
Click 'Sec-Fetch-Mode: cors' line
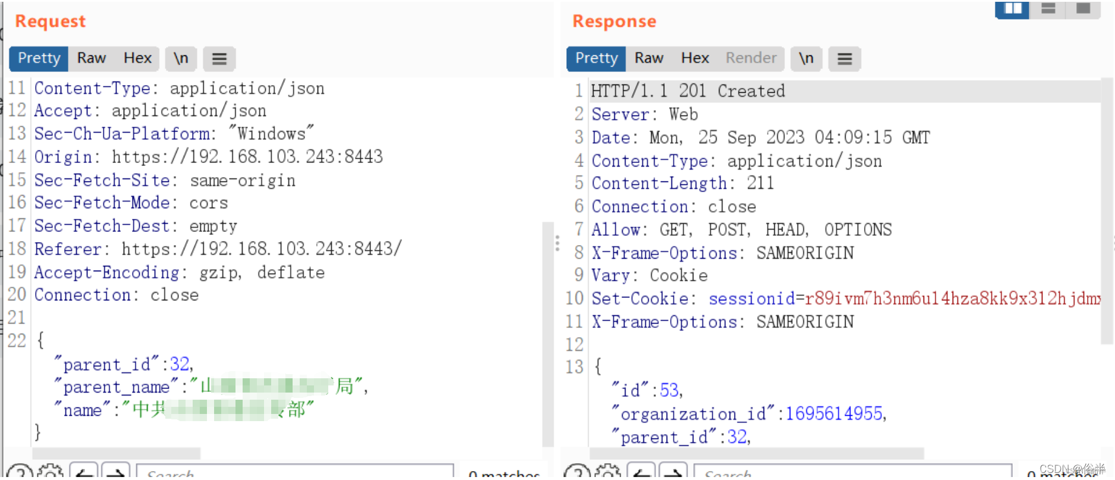click(131, 203)
